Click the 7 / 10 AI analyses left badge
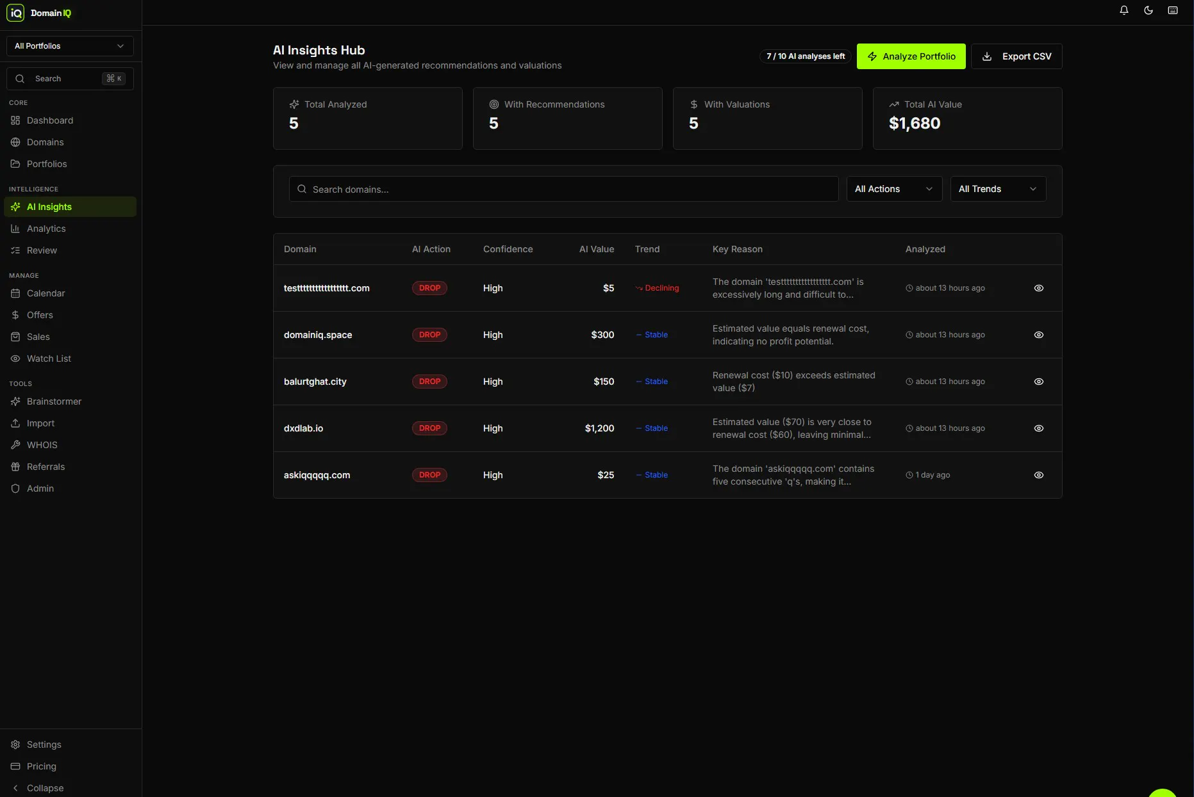 806,56
